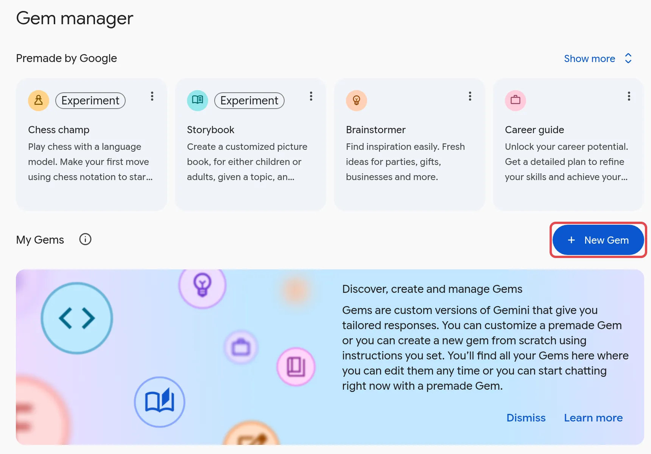The height and width of the screenshot is (454, 651).
Task: Click the Career guide description text
Action: click(567, 162)
